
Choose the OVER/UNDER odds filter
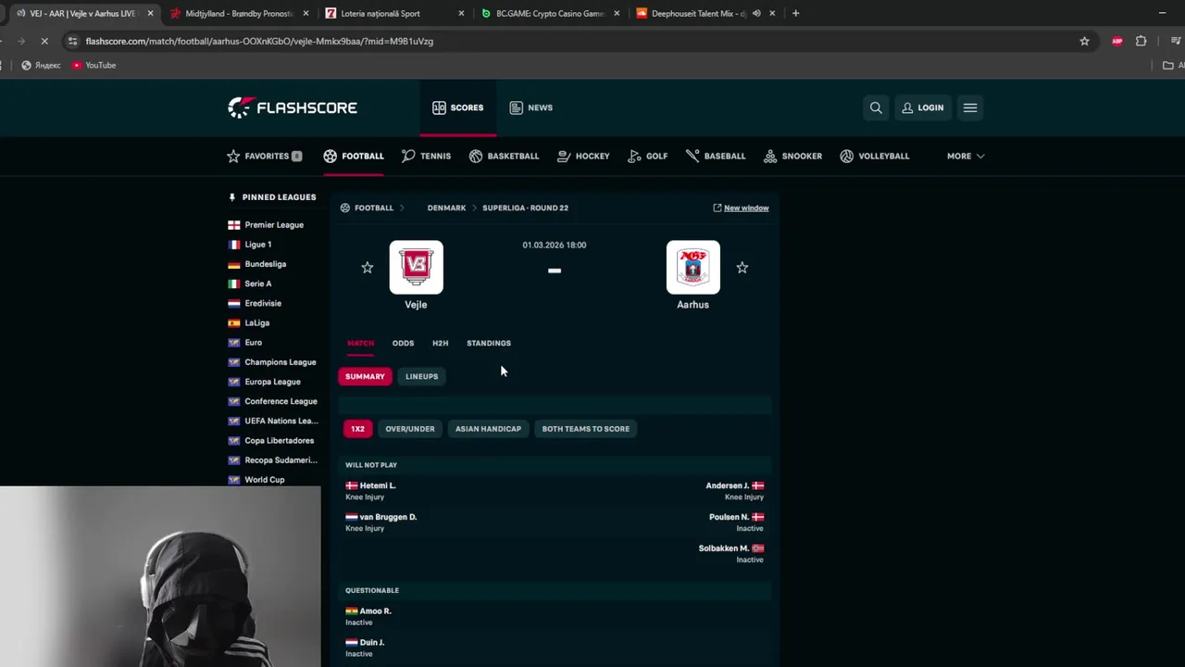click(410, 429)
